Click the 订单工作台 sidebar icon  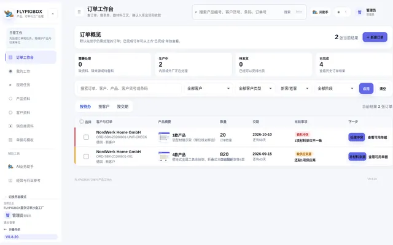click(10, 57)
